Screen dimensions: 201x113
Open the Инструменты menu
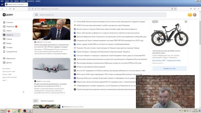click(30, 1)
